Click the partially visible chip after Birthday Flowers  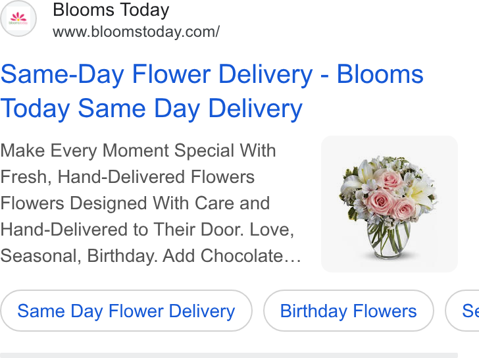pos(463,311)
